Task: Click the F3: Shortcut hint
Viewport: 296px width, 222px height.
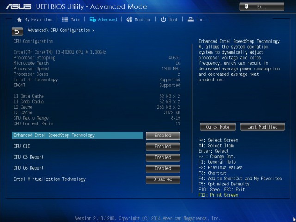Action: point(212,173)
